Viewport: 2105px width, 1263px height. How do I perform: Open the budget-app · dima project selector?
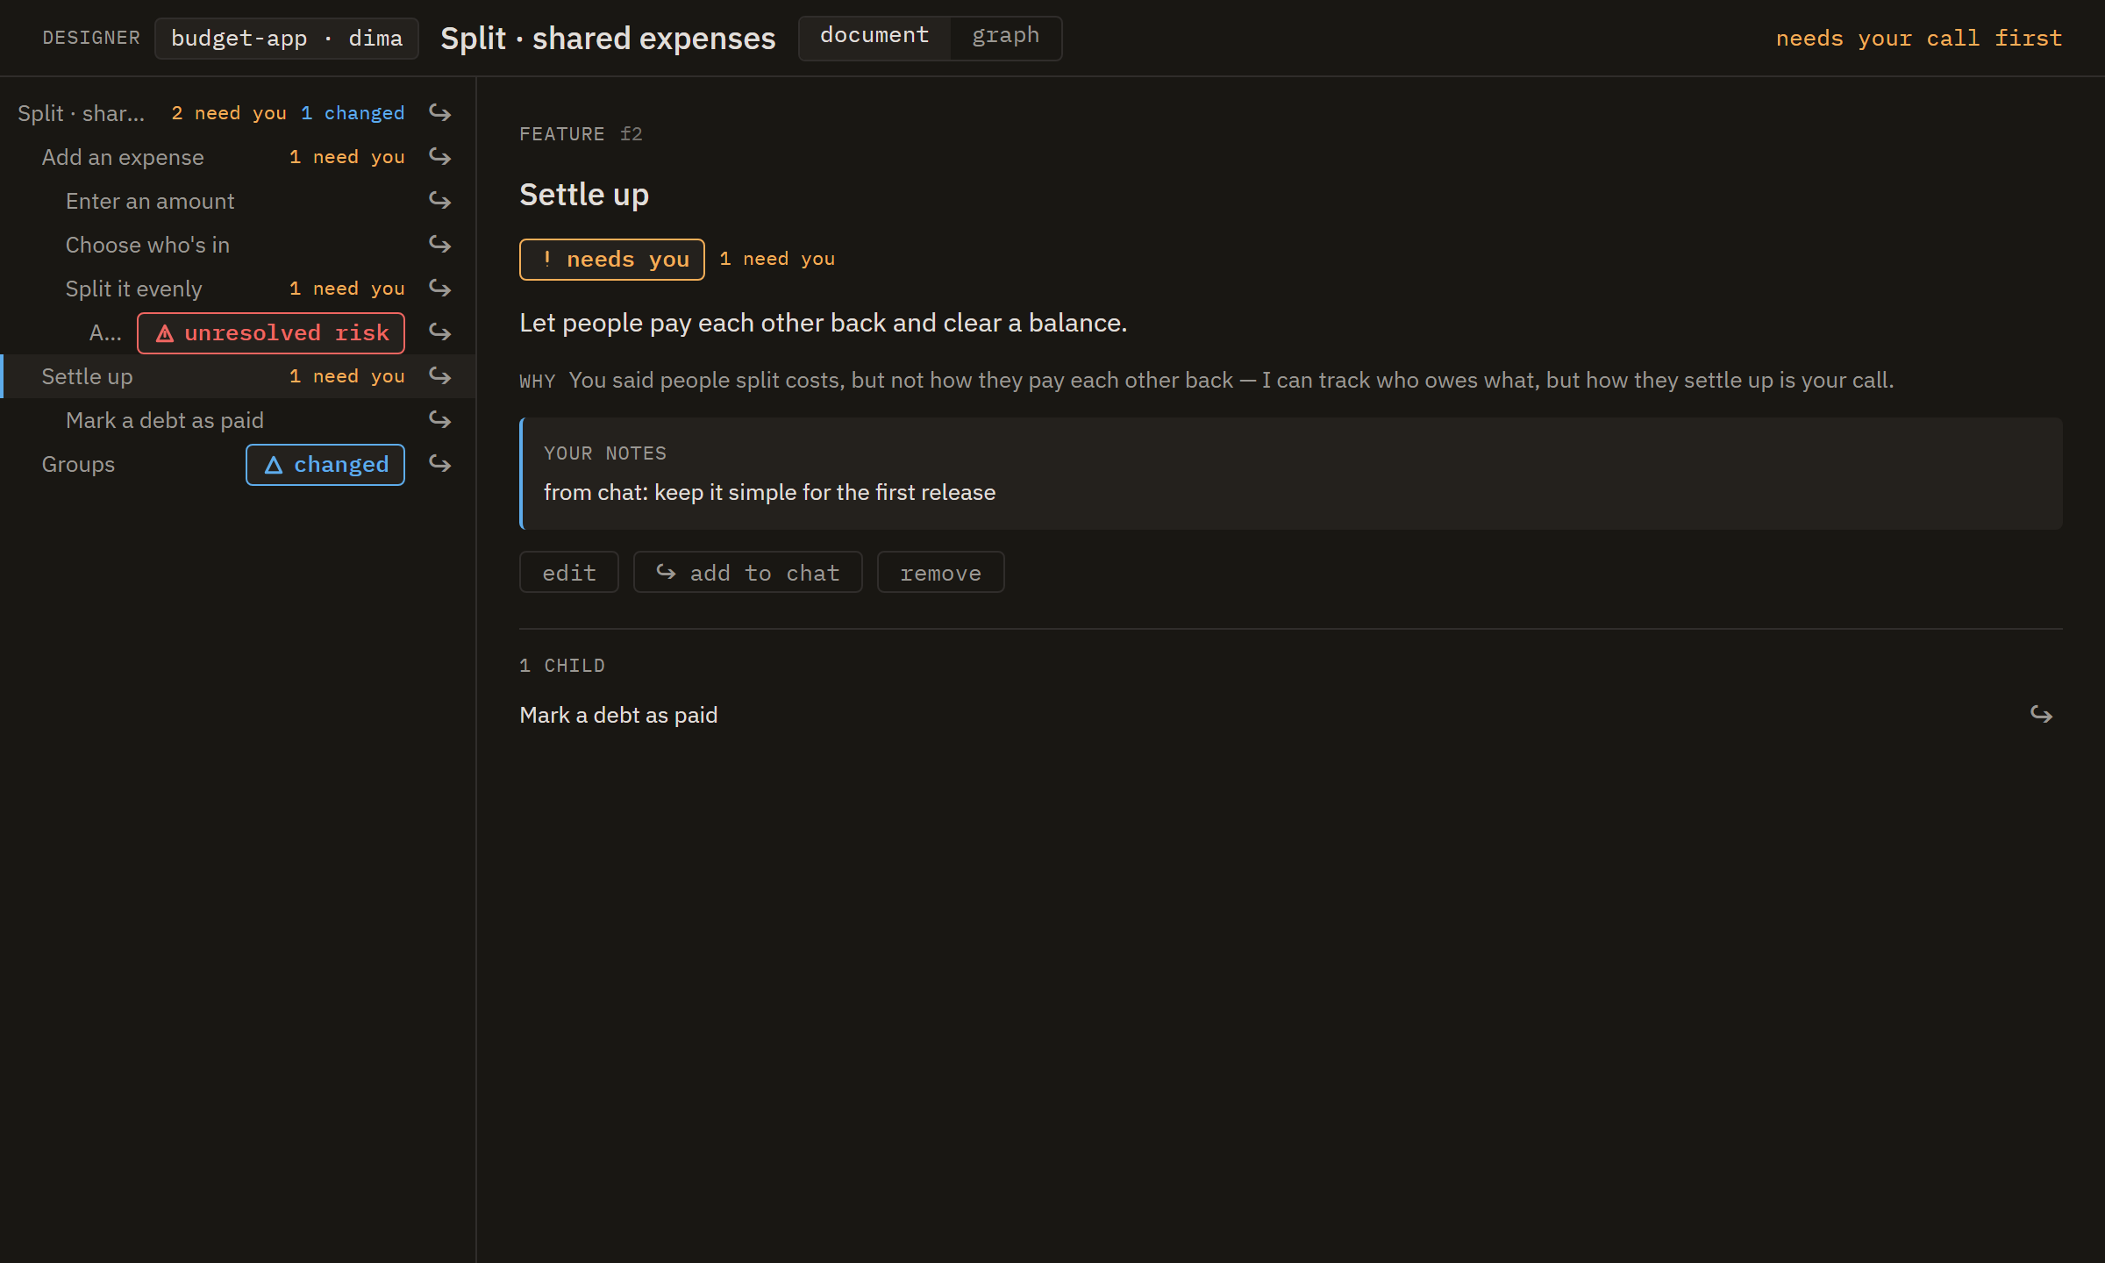pyautogui.click(x=287, y=39)
